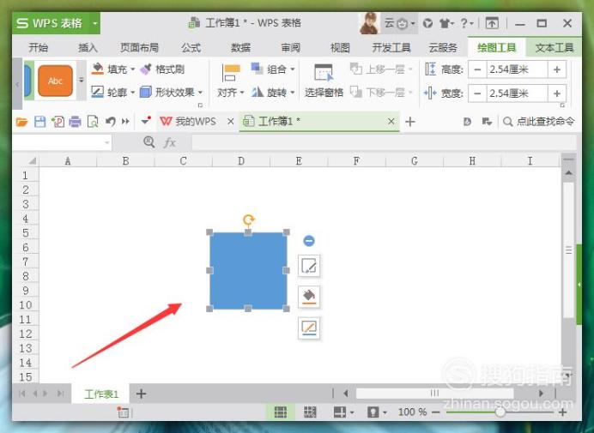Increase shape width with plus button
This screenshot has width=594, height=433.
coord(557,93)
